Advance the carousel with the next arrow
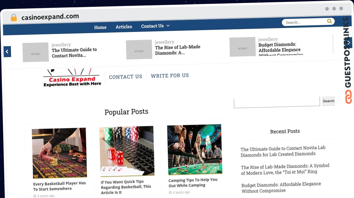The height and width of the screenshot is (198, 354). 349,43
